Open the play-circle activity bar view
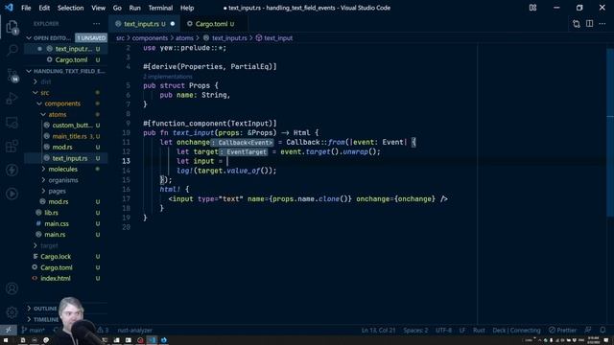Viewport: 614px width, 345px height. pyautogui.click(x=12, y=194)
